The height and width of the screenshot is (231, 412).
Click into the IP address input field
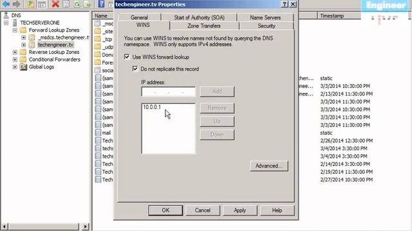(x=169, y=92)
